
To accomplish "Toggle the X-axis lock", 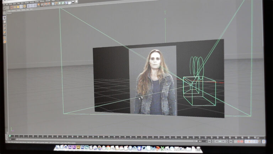I will pyautogui.click(x=29, y=6).
